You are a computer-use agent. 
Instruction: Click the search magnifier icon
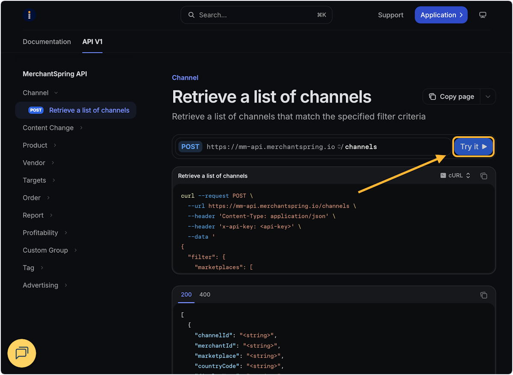point(191,15)
